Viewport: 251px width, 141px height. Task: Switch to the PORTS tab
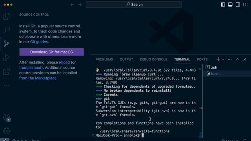[202, 59]
